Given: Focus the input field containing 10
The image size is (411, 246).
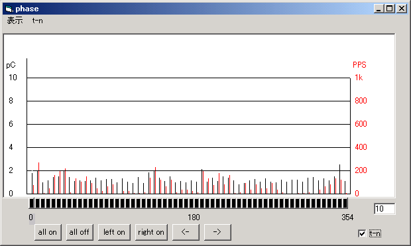Looking at the screenshot, I should pyautogui.click(x=384, y=209).
